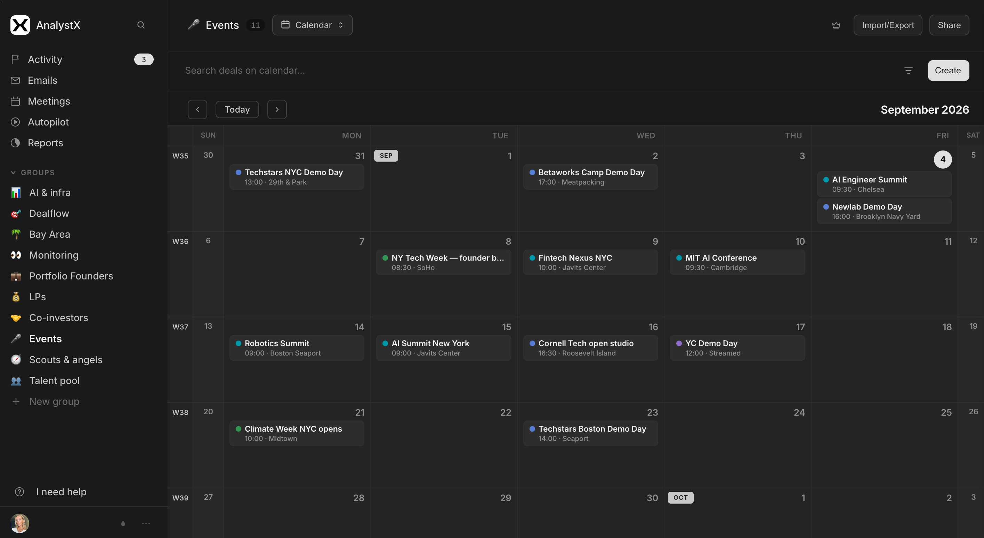Click the Portfolio Founders briefcase icon
The width and height of the screenshot is (984, 538).
click(x=16, y=276)
